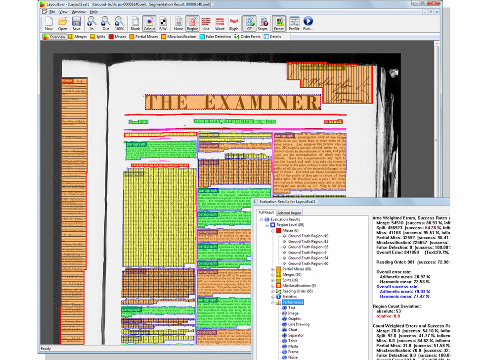This screenshot has width=483, height=360.
Task: Select the Maths performance item
Action: (293, 347)
